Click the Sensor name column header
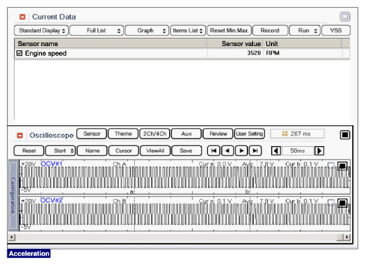The height and width of the screenshot is (265, 365). coord(111,43)
